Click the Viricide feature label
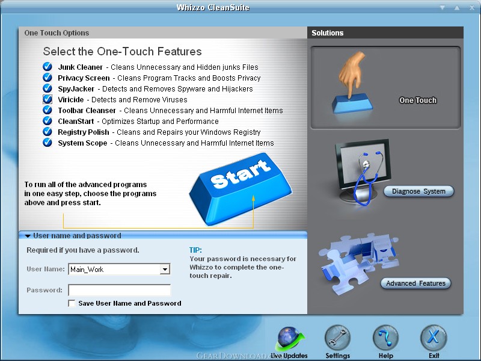This screenshot has height=361, width=481. 71,100
